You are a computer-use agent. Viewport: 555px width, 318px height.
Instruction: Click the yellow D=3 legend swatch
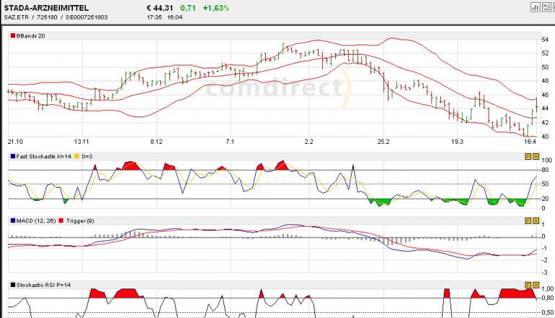pos(77,156)
